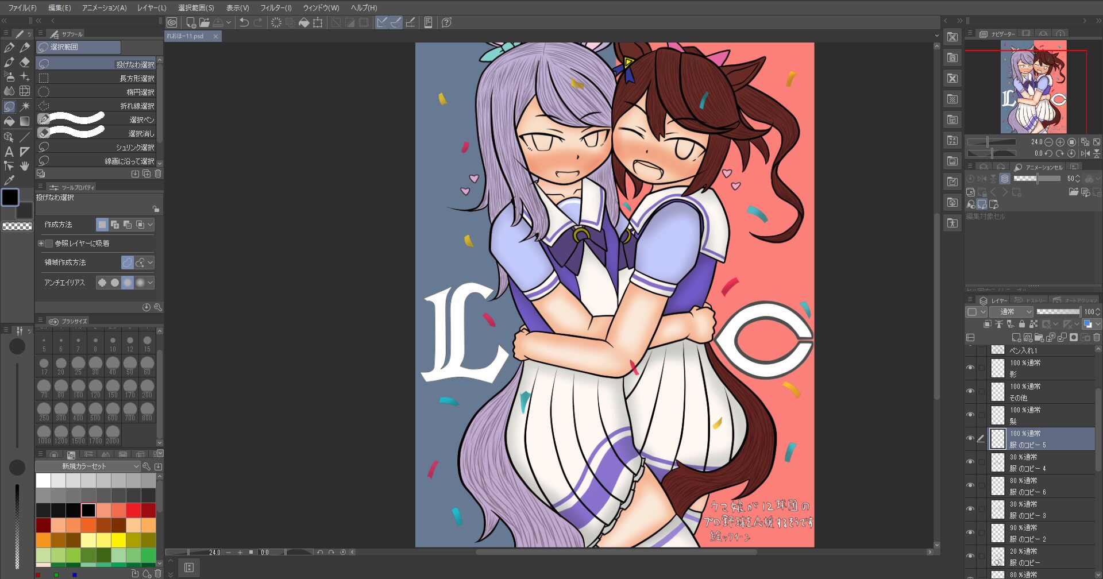The width and height of the screenshot is (1103, 579).
Task: Pick the Text tool
Action: pyautogui.click(x=9, y=152)
